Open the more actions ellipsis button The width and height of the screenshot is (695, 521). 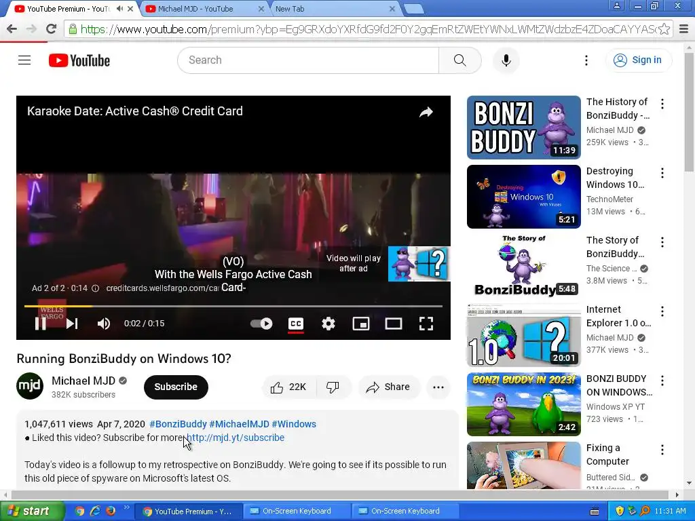point(438,387)
